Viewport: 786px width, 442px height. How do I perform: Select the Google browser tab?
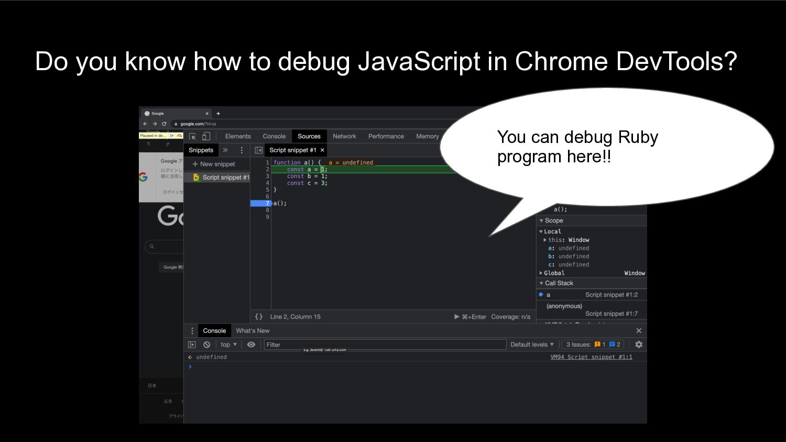click(176, 114)
